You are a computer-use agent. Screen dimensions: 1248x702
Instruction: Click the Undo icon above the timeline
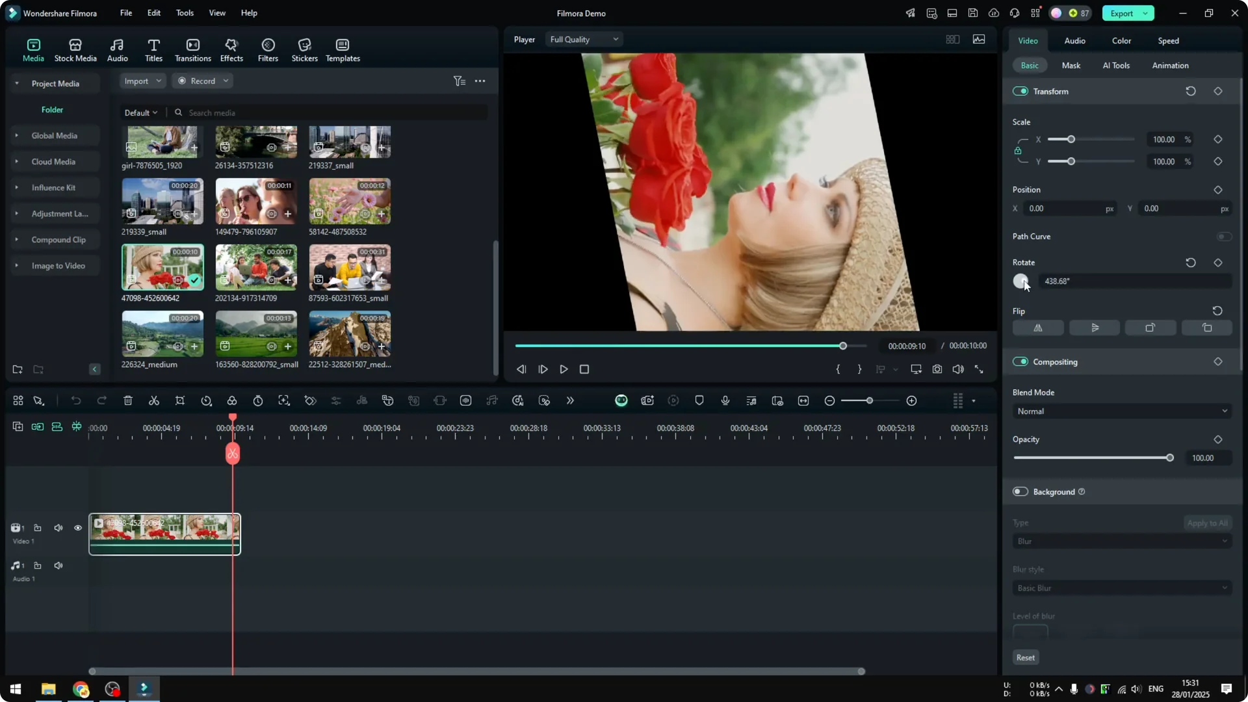point(76,400)
